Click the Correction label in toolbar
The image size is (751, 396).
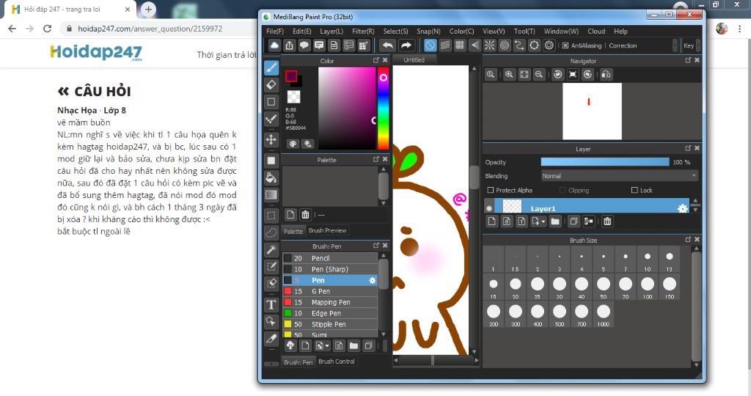pyautogui.click(x=623, y=45)
